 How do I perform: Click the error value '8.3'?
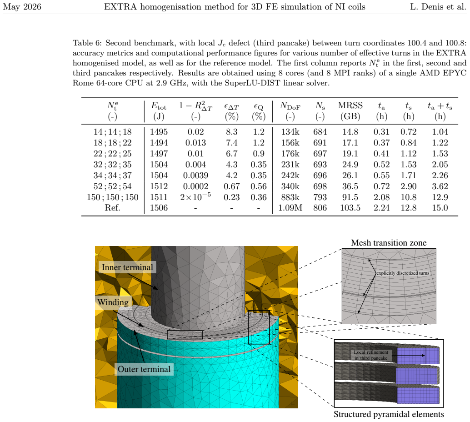[232, 132]
